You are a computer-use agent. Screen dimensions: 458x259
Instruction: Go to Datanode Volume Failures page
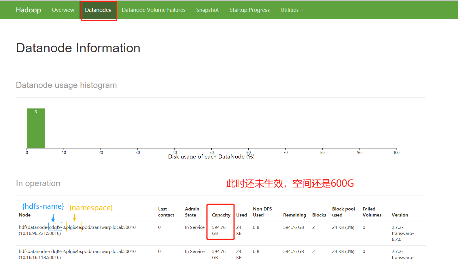pyautogui.click(x=154, y=10)
